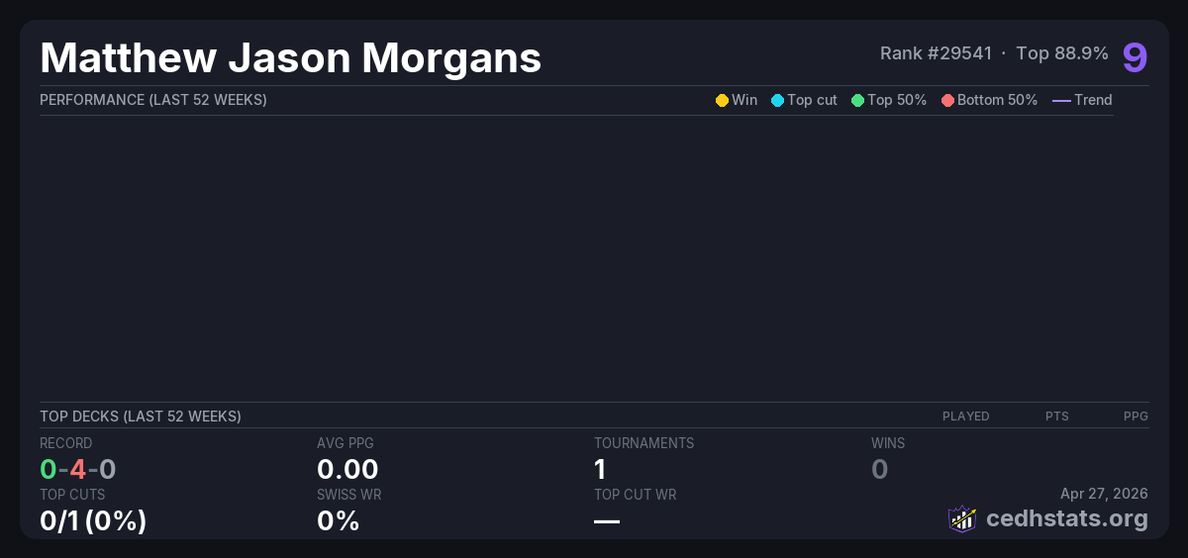Click the purple Trend line marker
The width and height of the screenshot is (1188, 558).
1061,100
